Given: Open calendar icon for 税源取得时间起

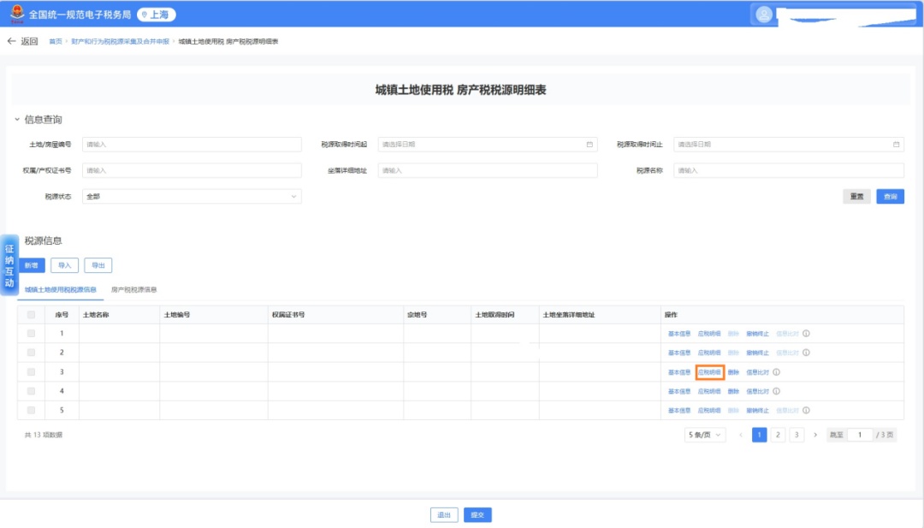Looking at the screenshot, I should (x=589, y=145).
